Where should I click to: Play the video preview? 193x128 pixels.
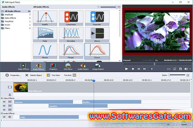coord(127,69)
